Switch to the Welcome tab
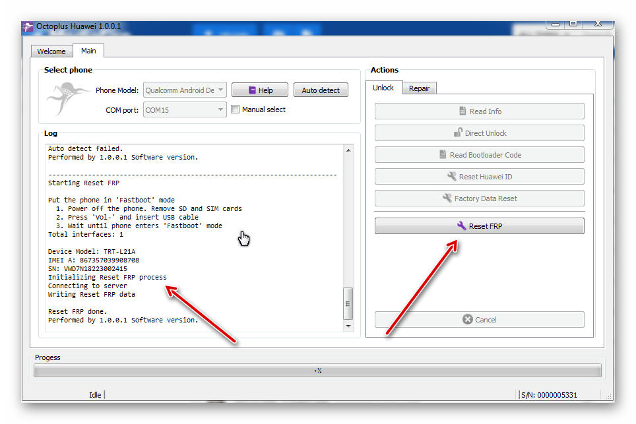This screenshot has width=636, height=424. pyautogui.click(x=51, y=51)
